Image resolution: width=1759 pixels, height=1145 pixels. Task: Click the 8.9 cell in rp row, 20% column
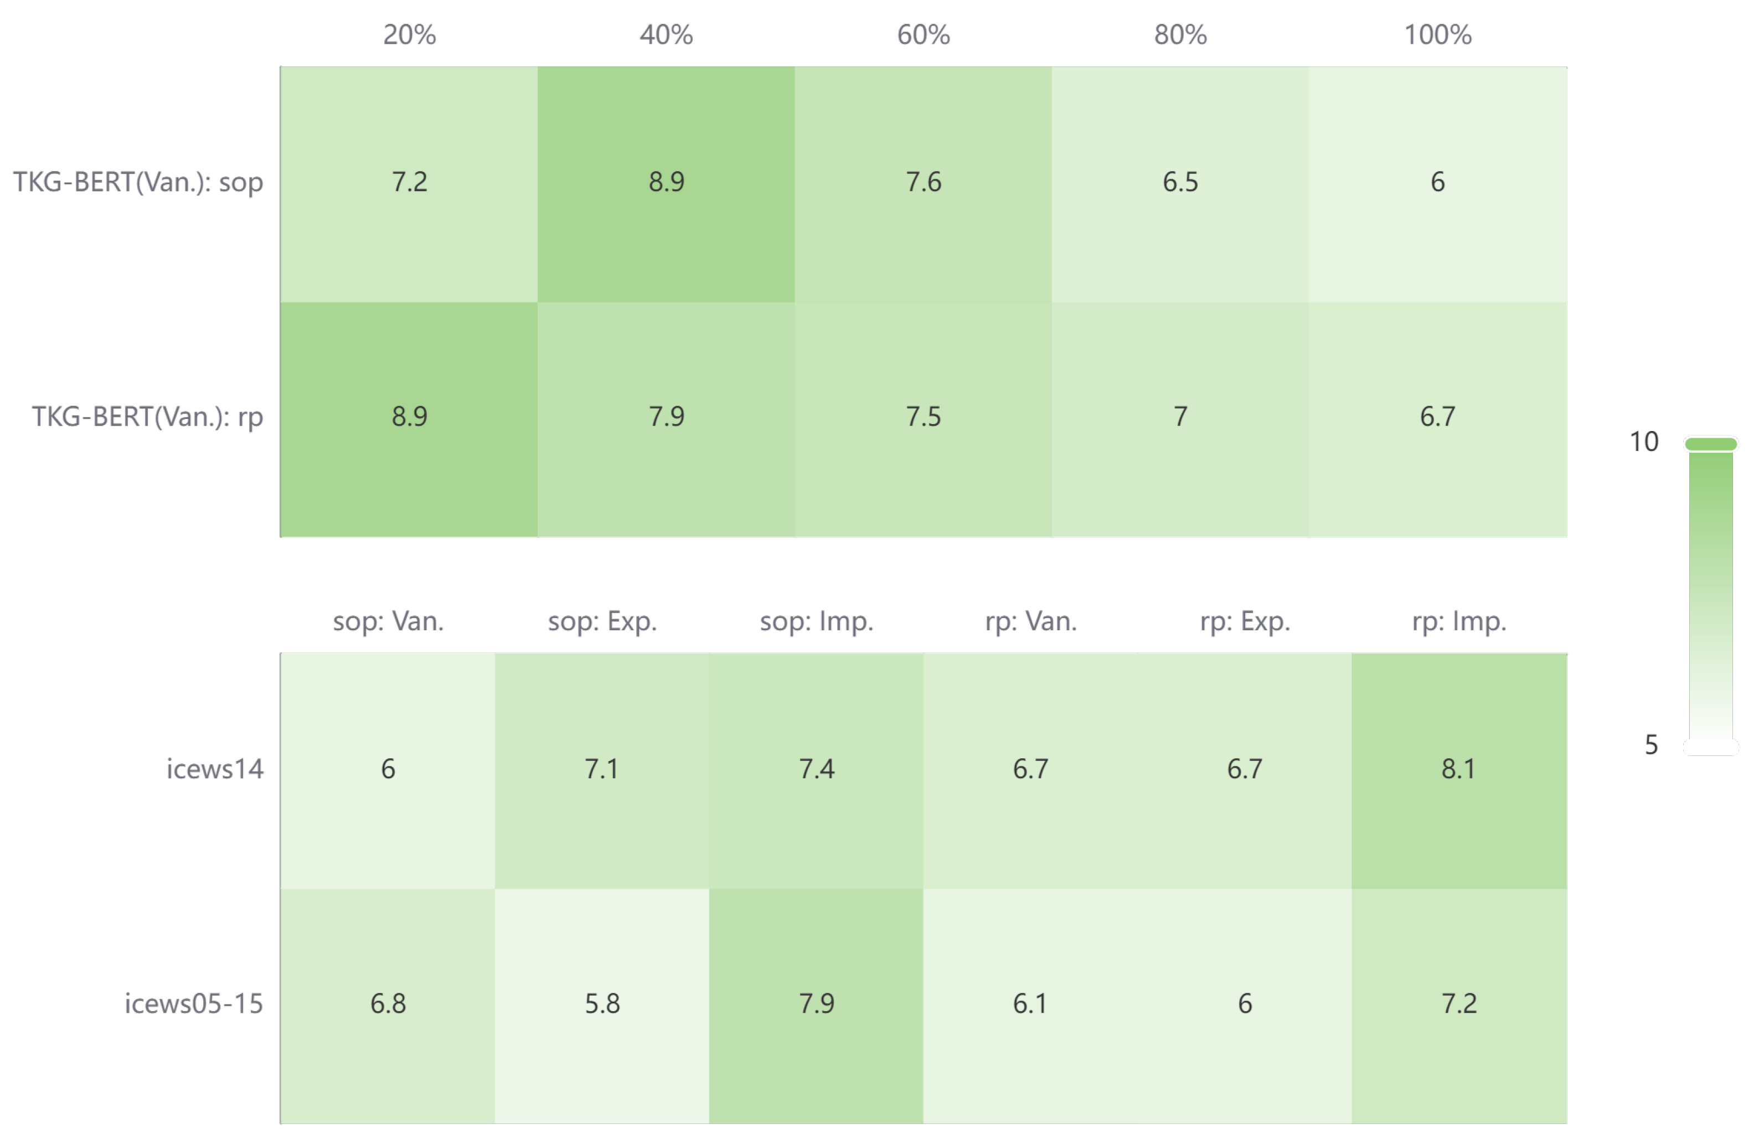point(409,418)
